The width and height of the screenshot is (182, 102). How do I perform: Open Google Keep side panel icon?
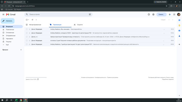click(x=179, y=25)
